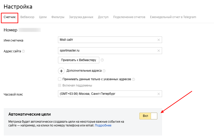Open help icon next to Адрес сайта
Image resolution: width=214 pixels, height=137 pixels.
click(x=23, y=51)
